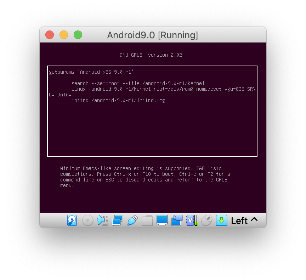306x280 pixels.
Task: Open the audio settings status icon
Action: (x=103, y=220)
